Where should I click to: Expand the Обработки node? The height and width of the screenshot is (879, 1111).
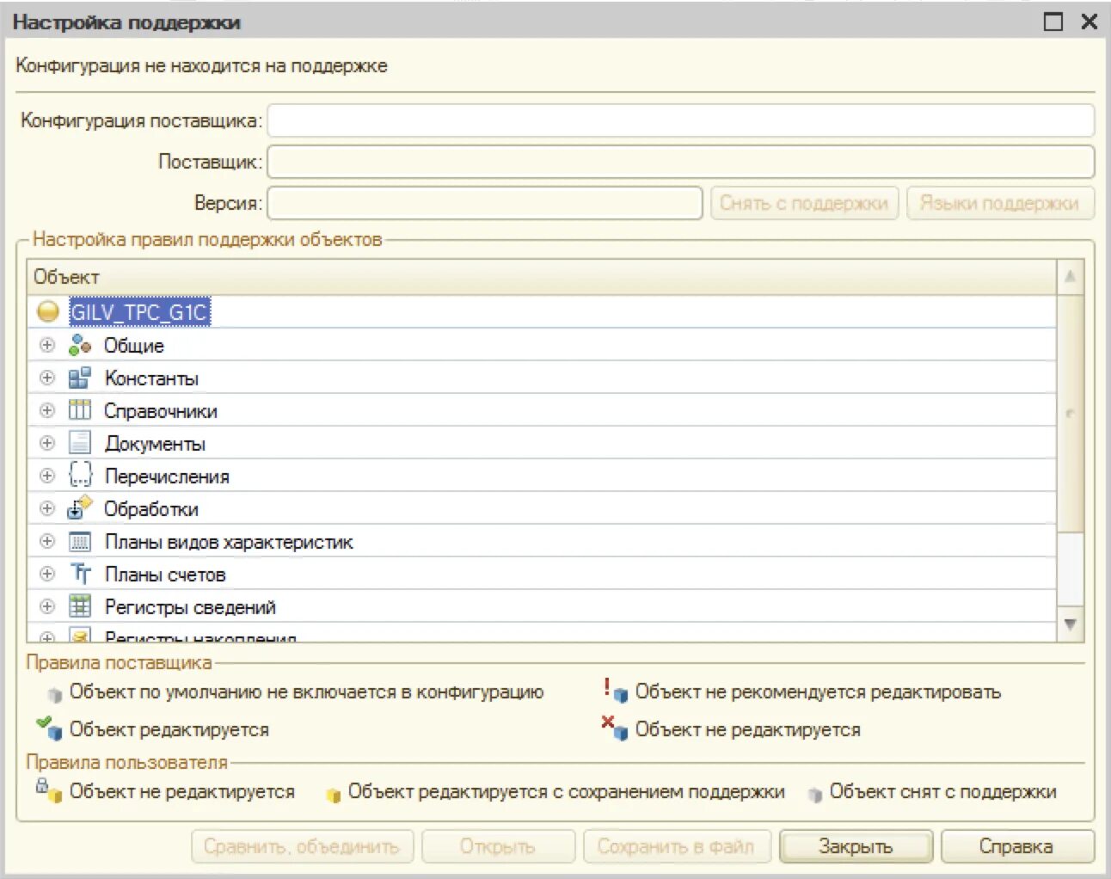47,508
